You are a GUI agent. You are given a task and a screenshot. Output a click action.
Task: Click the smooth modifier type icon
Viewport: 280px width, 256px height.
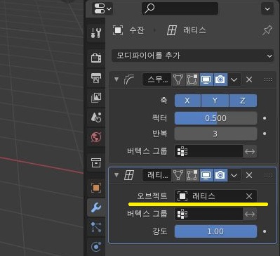tap(129, 79)
